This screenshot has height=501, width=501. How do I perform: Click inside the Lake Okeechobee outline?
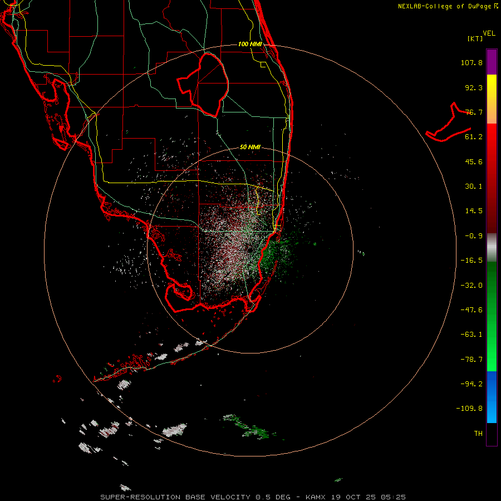208,85
